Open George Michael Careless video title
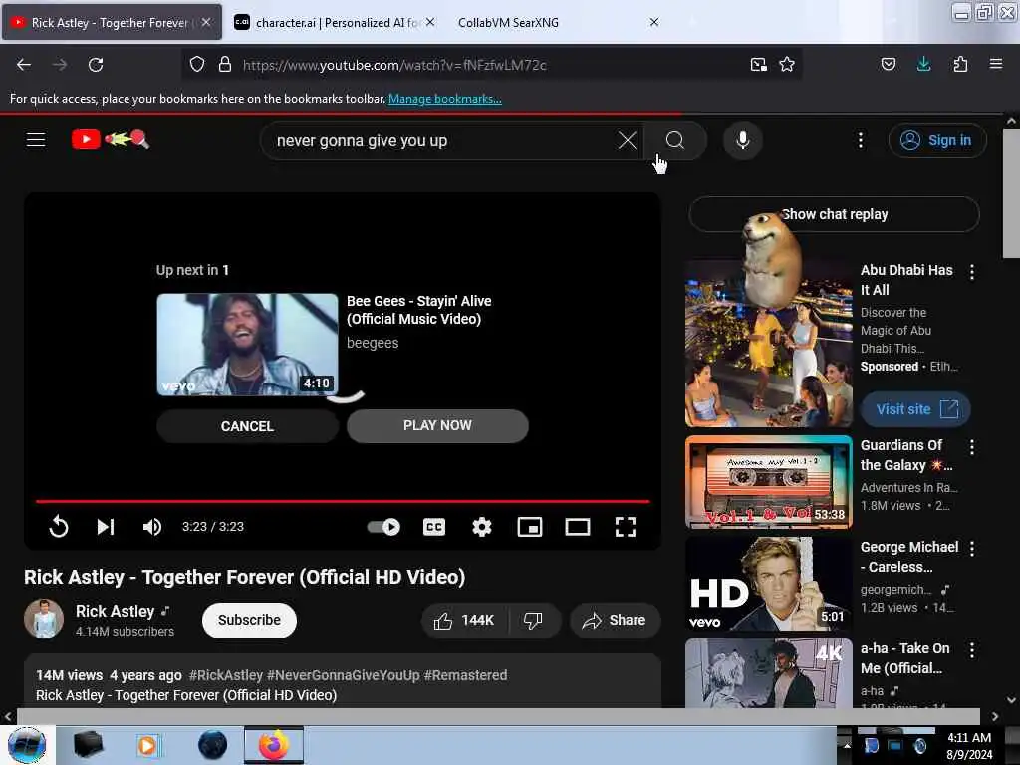 [908, 557]
